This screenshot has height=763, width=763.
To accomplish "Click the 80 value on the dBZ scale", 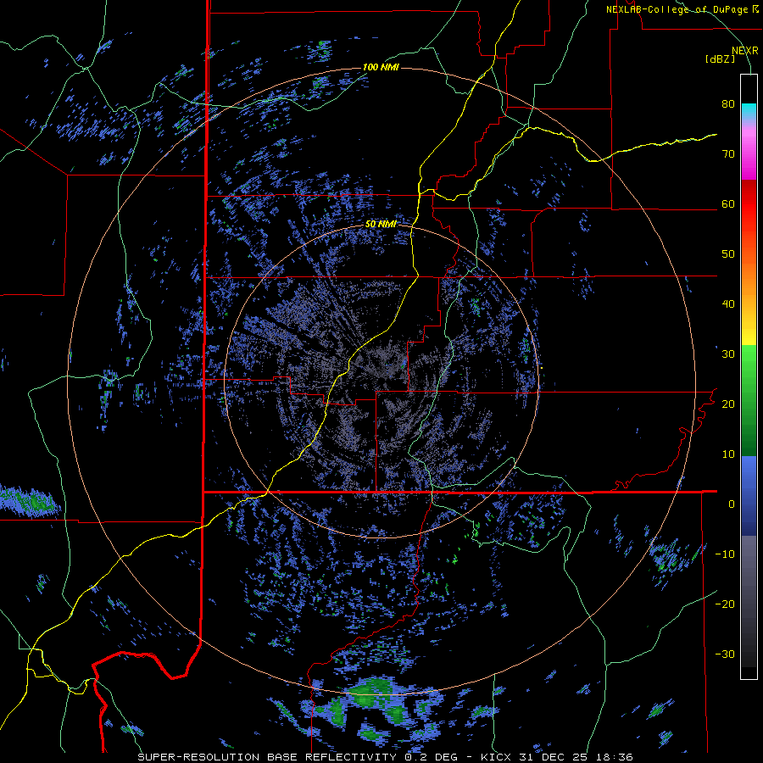I will click(728, 103).
